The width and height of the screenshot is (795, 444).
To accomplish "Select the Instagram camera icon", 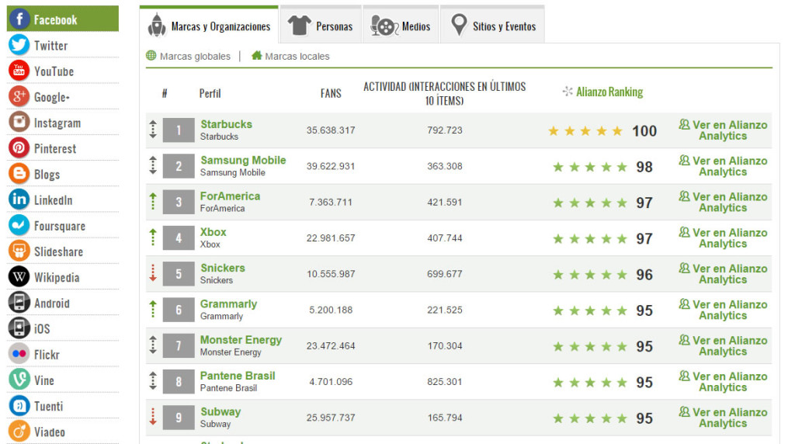I will [x=19, y=122].
